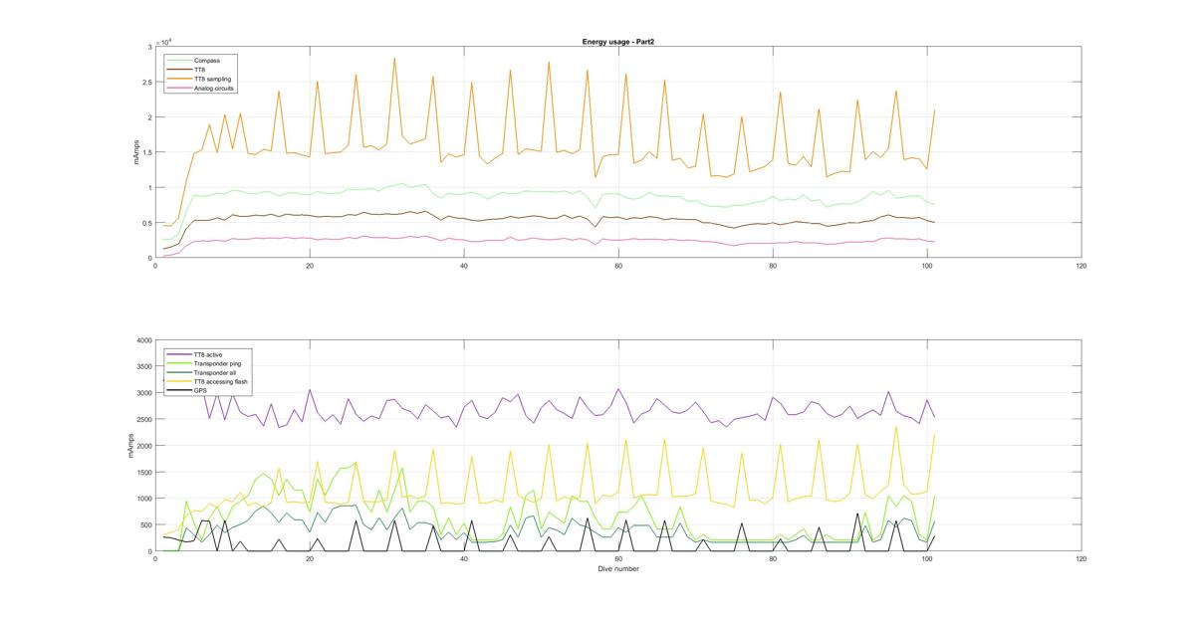Select the "Energy usage - Part2" plot title
This screenshot has width=1195, height=619.
click(x=617, y=42)
